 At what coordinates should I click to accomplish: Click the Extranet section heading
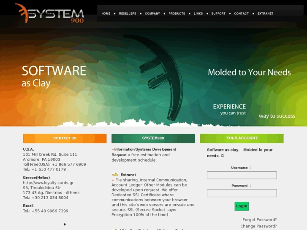[x=128, y=175]
